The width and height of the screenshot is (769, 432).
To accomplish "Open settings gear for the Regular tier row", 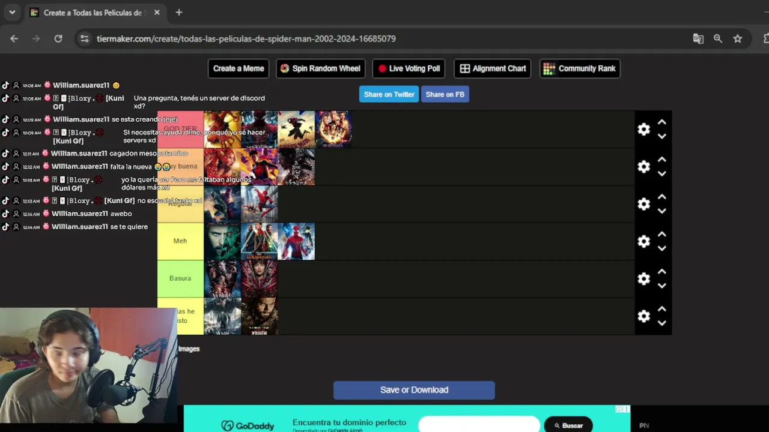I will 643,204.
